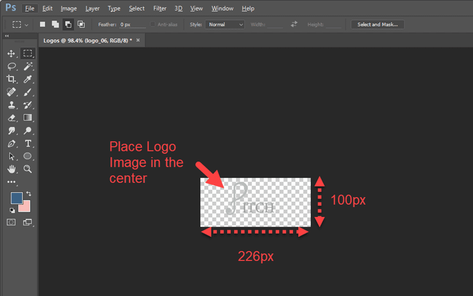The height and width of the screenshot is (296, 473).
Task: Open the Style dropdown showing Normal
Action: coord(225,24)
